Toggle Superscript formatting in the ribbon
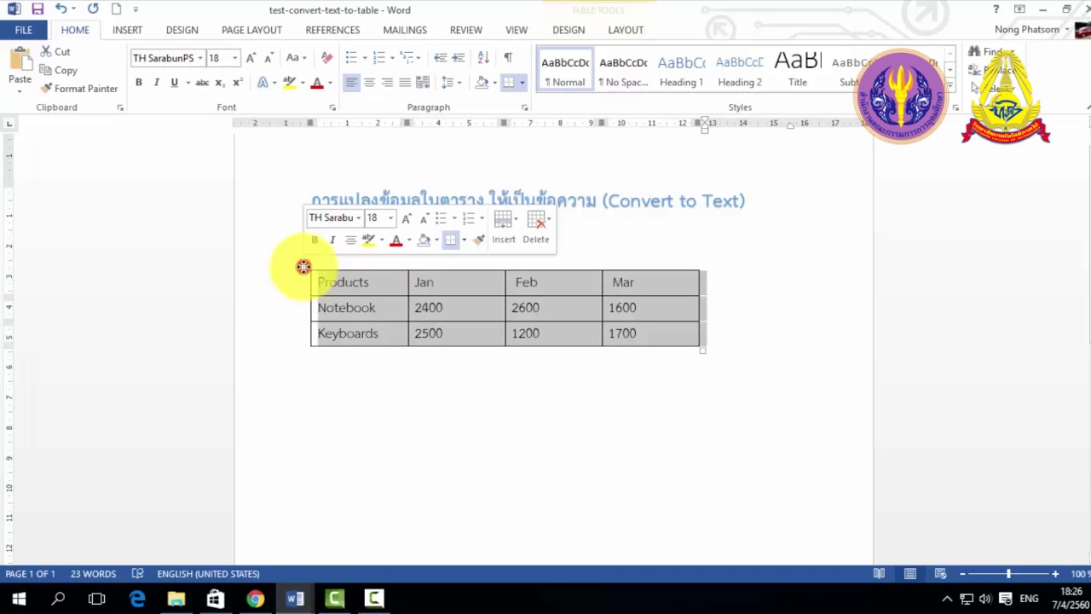Viewport: 1091px width, 614px height. 238,83
